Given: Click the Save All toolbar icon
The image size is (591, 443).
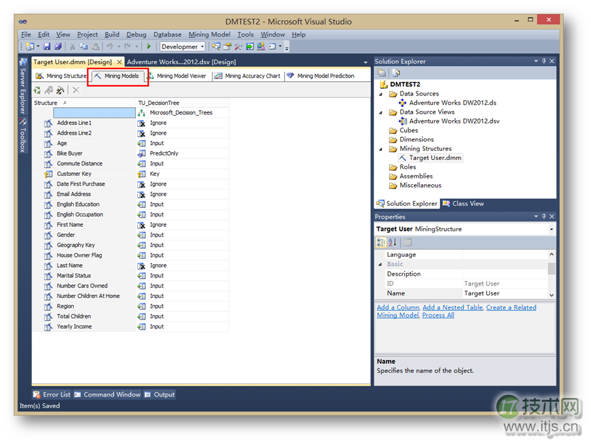Looking at the screenshot, I should tap(57, 46).
